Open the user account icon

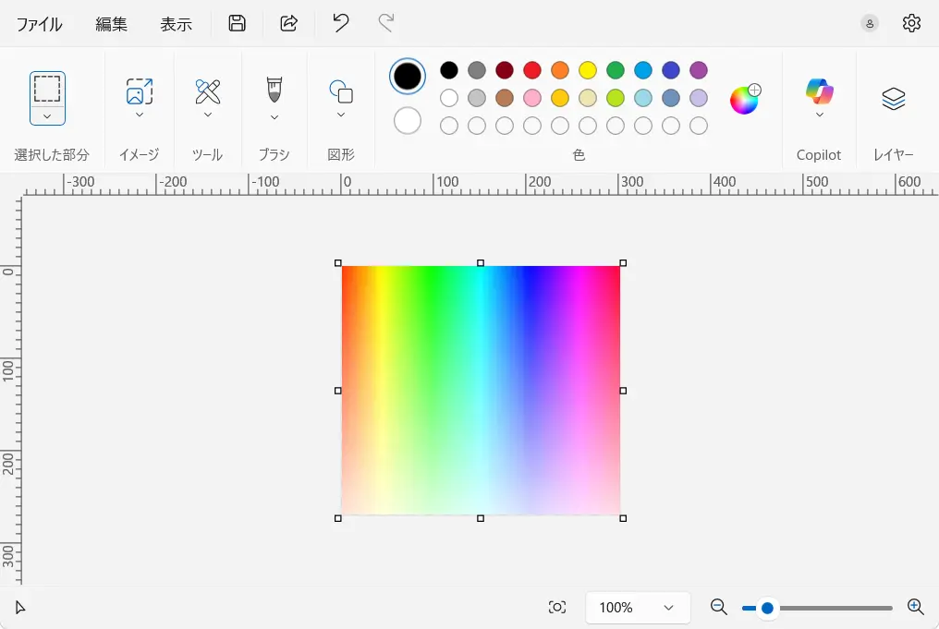[x=870, y=24]
